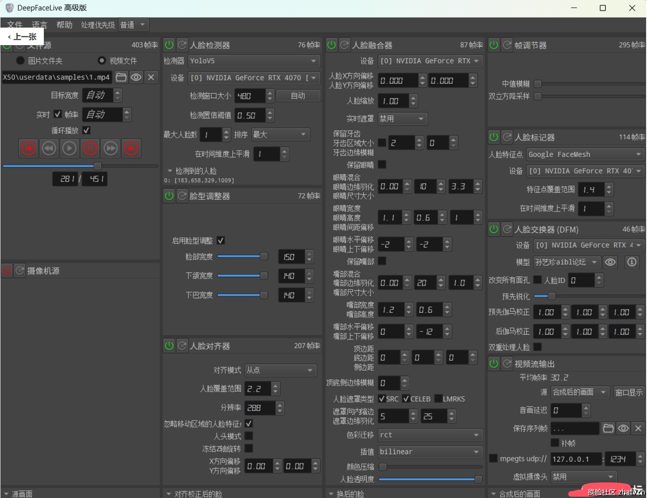Toggle power icon of 视频流输出 module

pos(494,364)
